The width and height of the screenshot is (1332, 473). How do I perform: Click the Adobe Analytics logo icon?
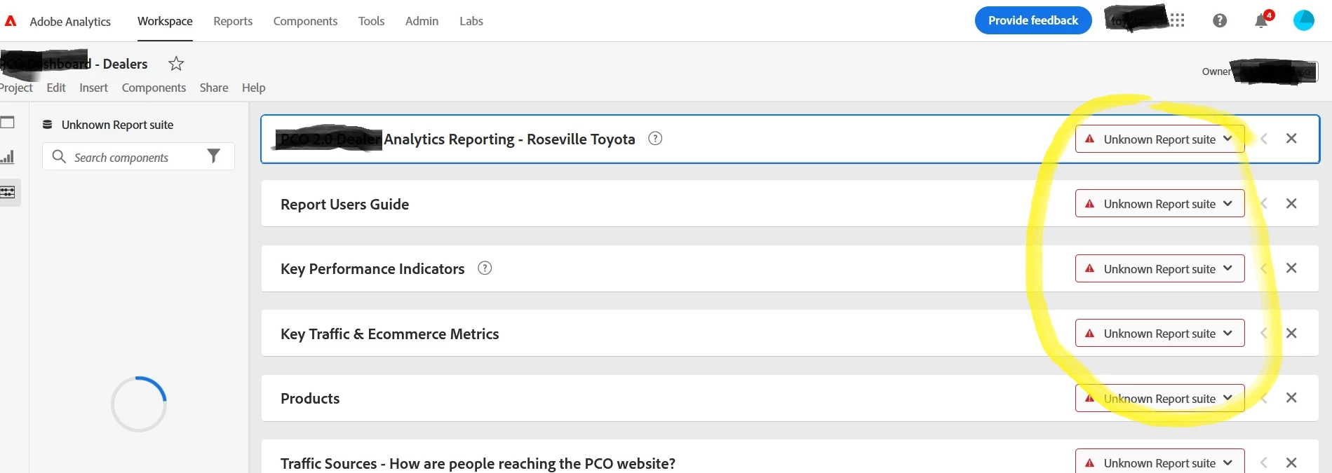coord(11,21)
